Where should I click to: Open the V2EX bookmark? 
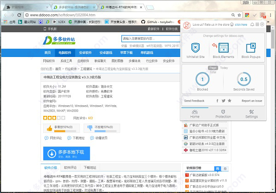(59, 22)
